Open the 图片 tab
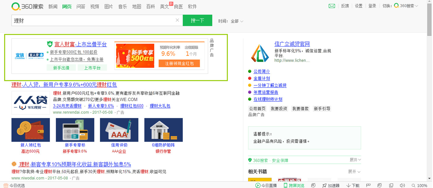 click(109, 6)
